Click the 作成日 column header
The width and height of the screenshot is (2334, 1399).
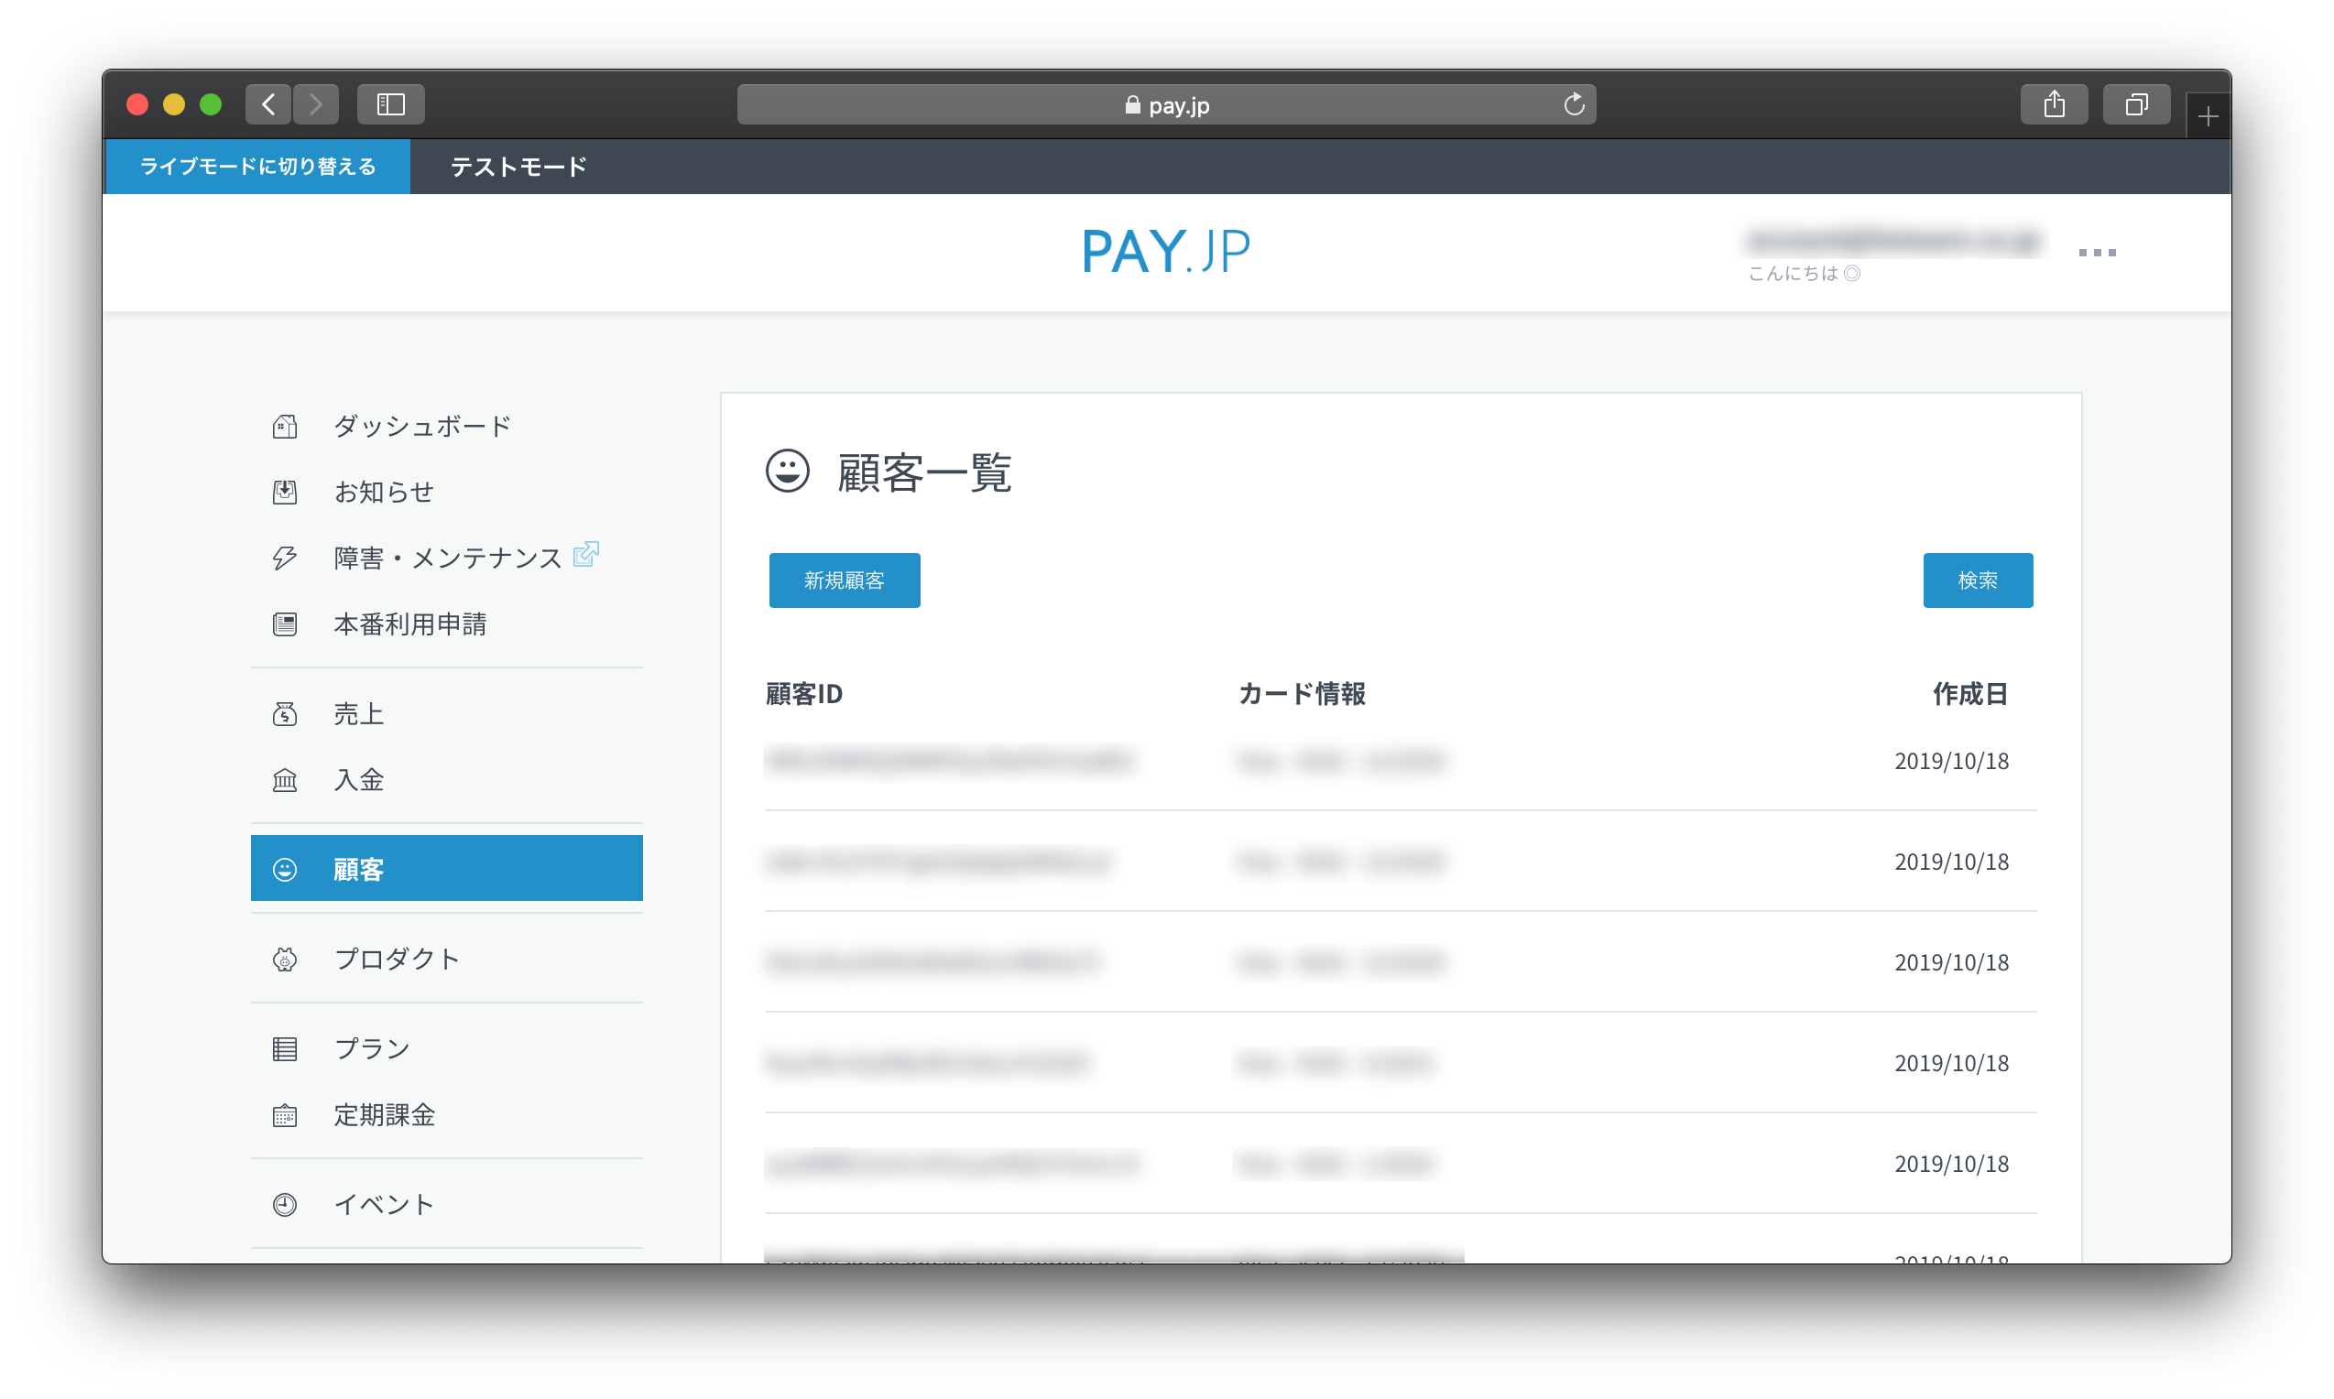point(1970,695)
